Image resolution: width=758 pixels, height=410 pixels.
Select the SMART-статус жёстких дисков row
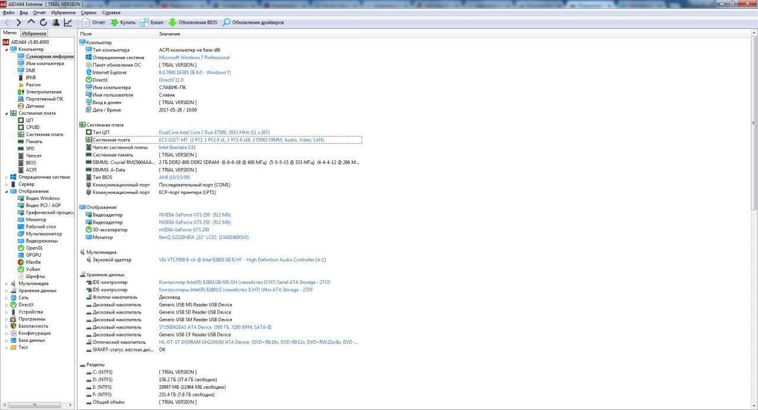coord(220,350)
